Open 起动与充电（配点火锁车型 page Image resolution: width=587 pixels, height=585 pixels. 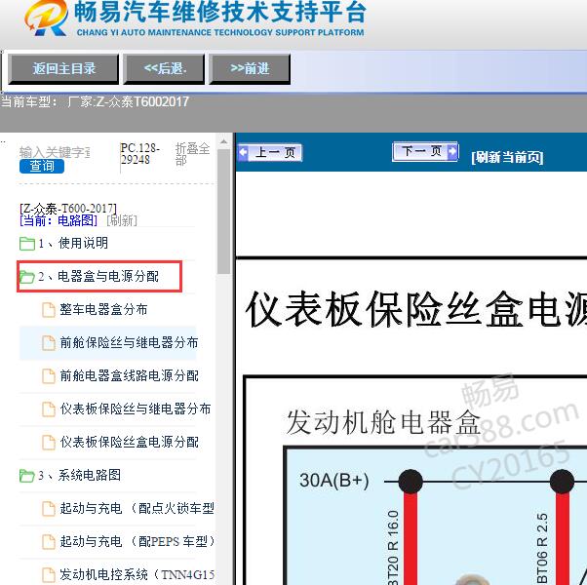coord(137,508)
